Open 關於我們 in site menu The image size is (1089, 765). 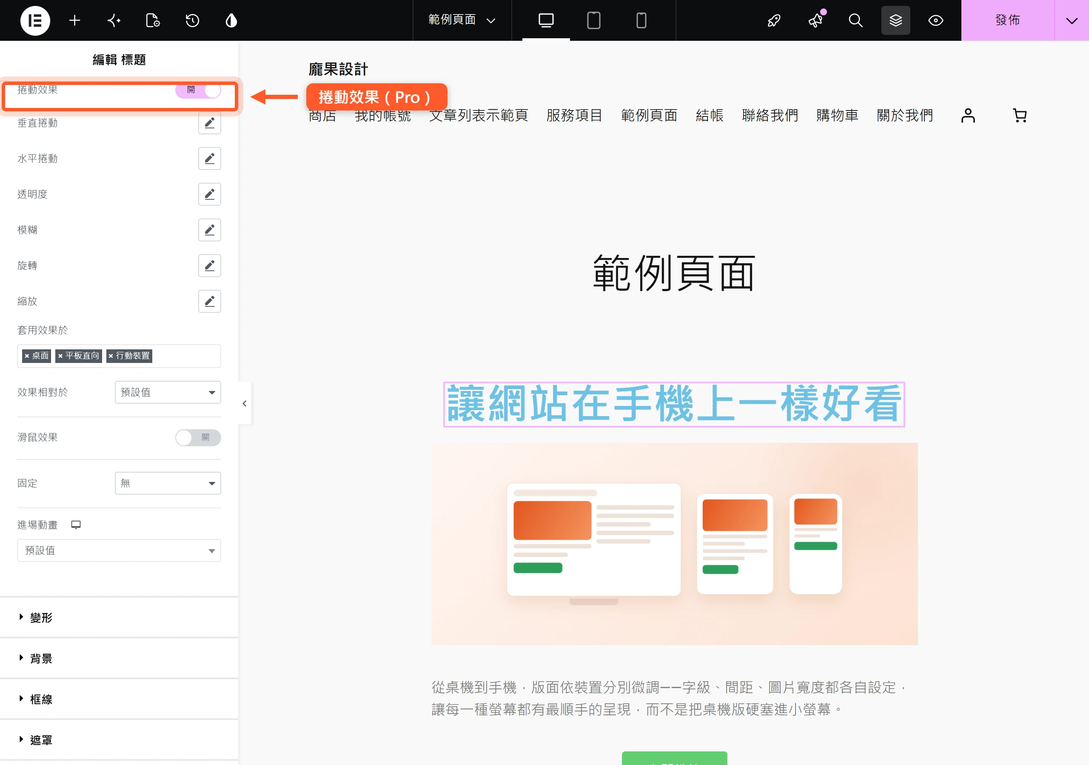(x=904, y=115)
